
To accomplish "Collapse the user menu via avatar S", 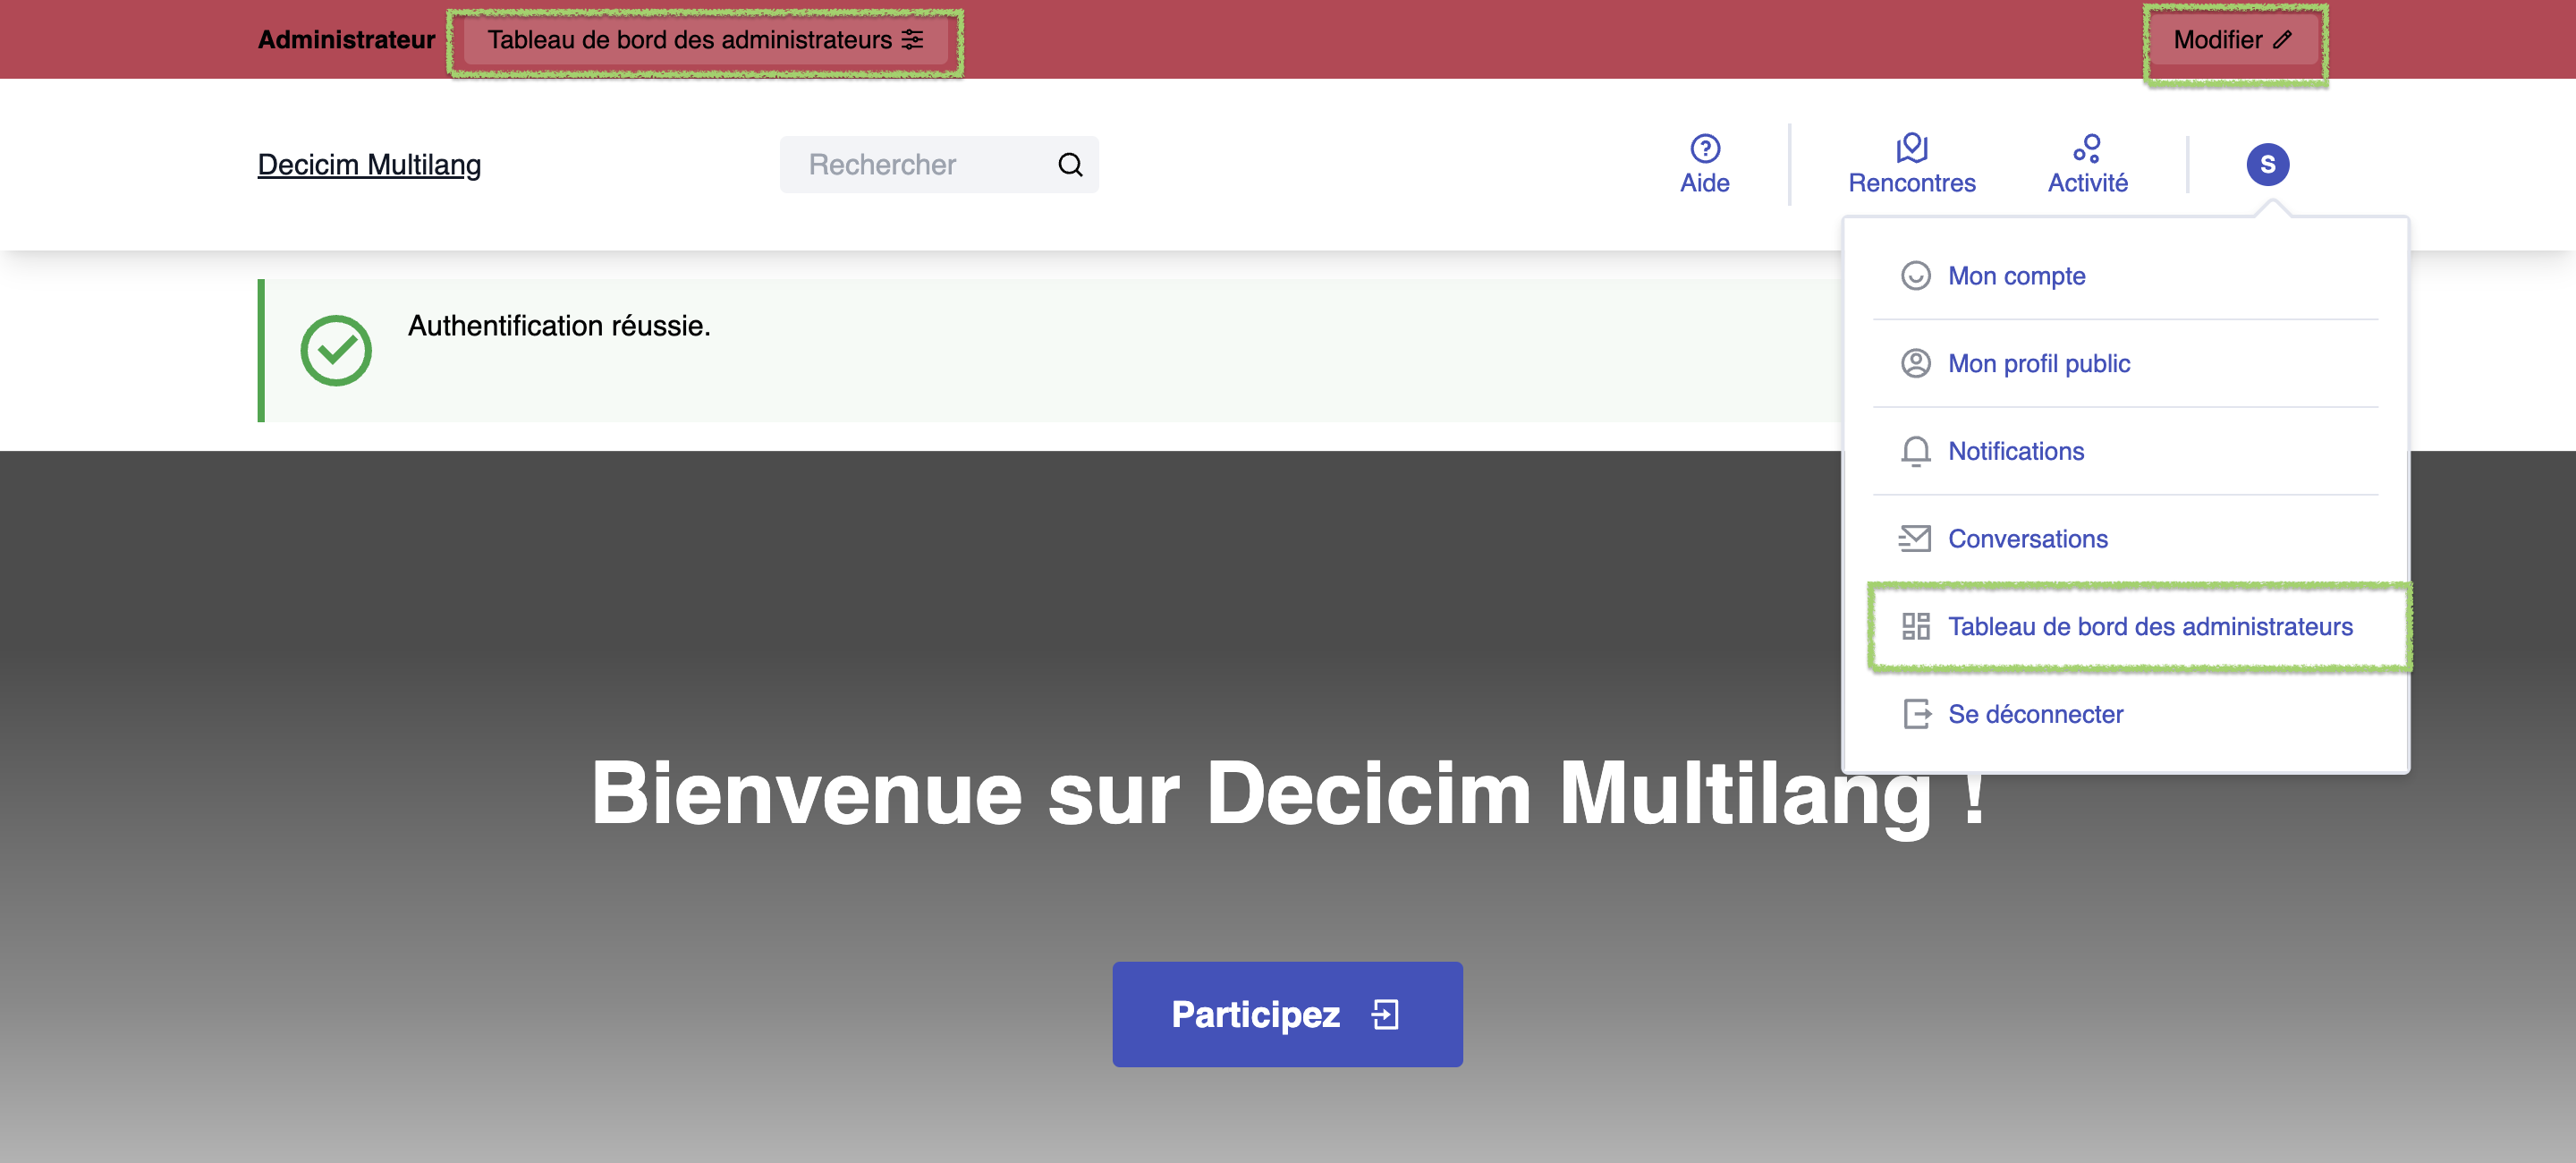I will tap(2267, 164).
